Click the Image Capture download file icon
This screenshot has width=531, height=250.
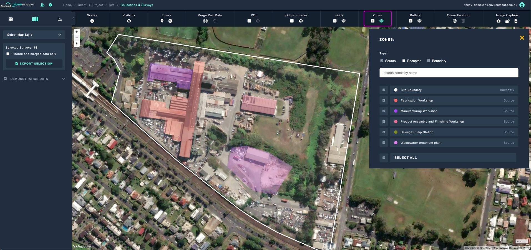[x=516, y=21]
